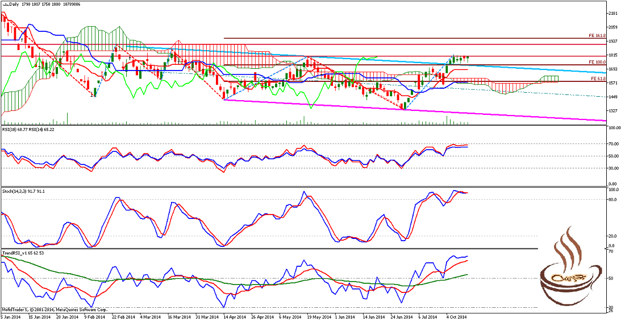The height and width of the screenshot is (322, 625).
Task: Click the 20.0 level on Stochastic scale
Action: [612, 236]
